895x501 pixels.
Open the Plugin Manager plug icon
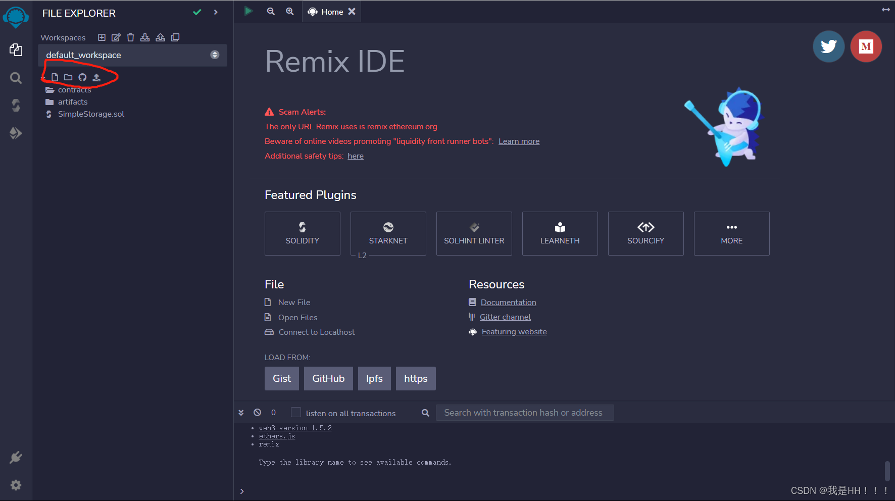[16, 458]
